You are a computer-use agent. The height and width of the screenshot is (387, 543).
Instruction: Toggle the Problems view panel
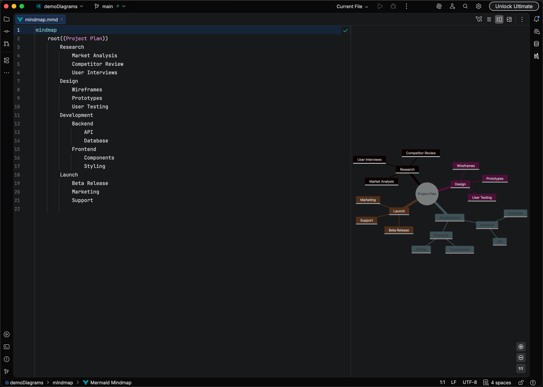coord(6,359)
